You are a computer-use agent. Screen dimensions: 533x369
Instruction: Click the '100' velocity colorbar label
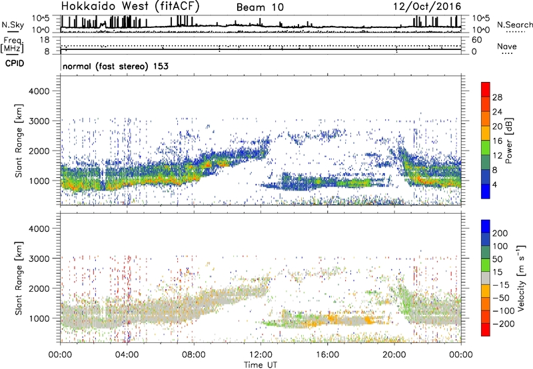pos(500,246)
